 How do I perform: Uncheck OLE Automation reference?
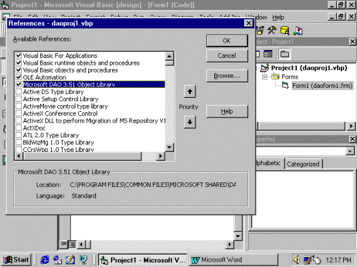click(x=19, y=77)
